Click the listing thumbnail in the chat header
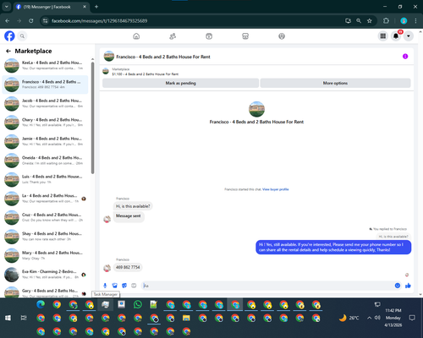Viewport: 423px width, 338px height. click(109, 57)
